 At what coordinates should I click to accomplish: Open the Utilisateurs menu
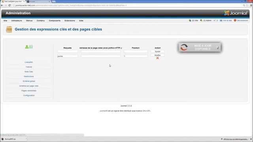[x=17, y=21]
